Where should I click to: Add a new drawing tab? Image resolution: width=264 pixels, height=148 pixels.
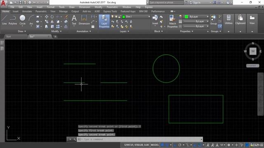55,37
